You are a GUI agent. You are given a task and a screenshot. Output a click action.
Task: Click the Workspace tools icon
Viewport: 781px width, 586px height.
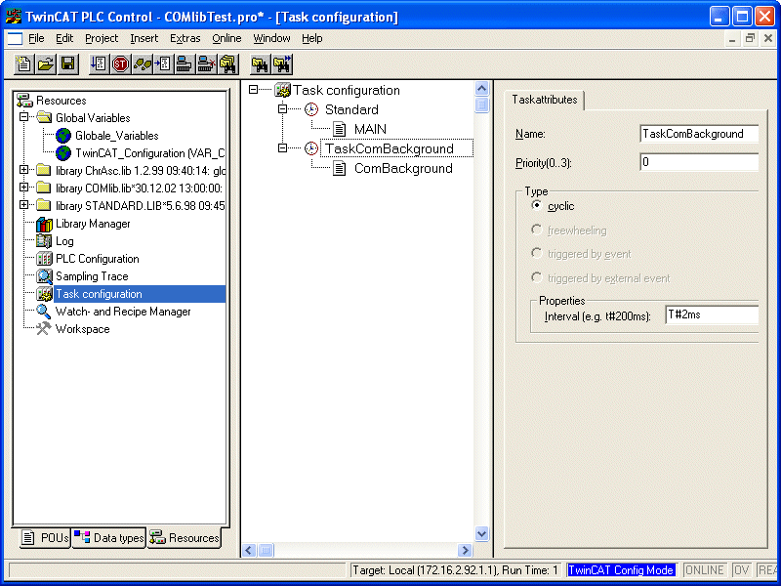click(44, 329)
